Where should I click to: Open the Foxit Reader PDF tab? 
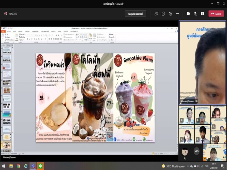tap(74, 31)
